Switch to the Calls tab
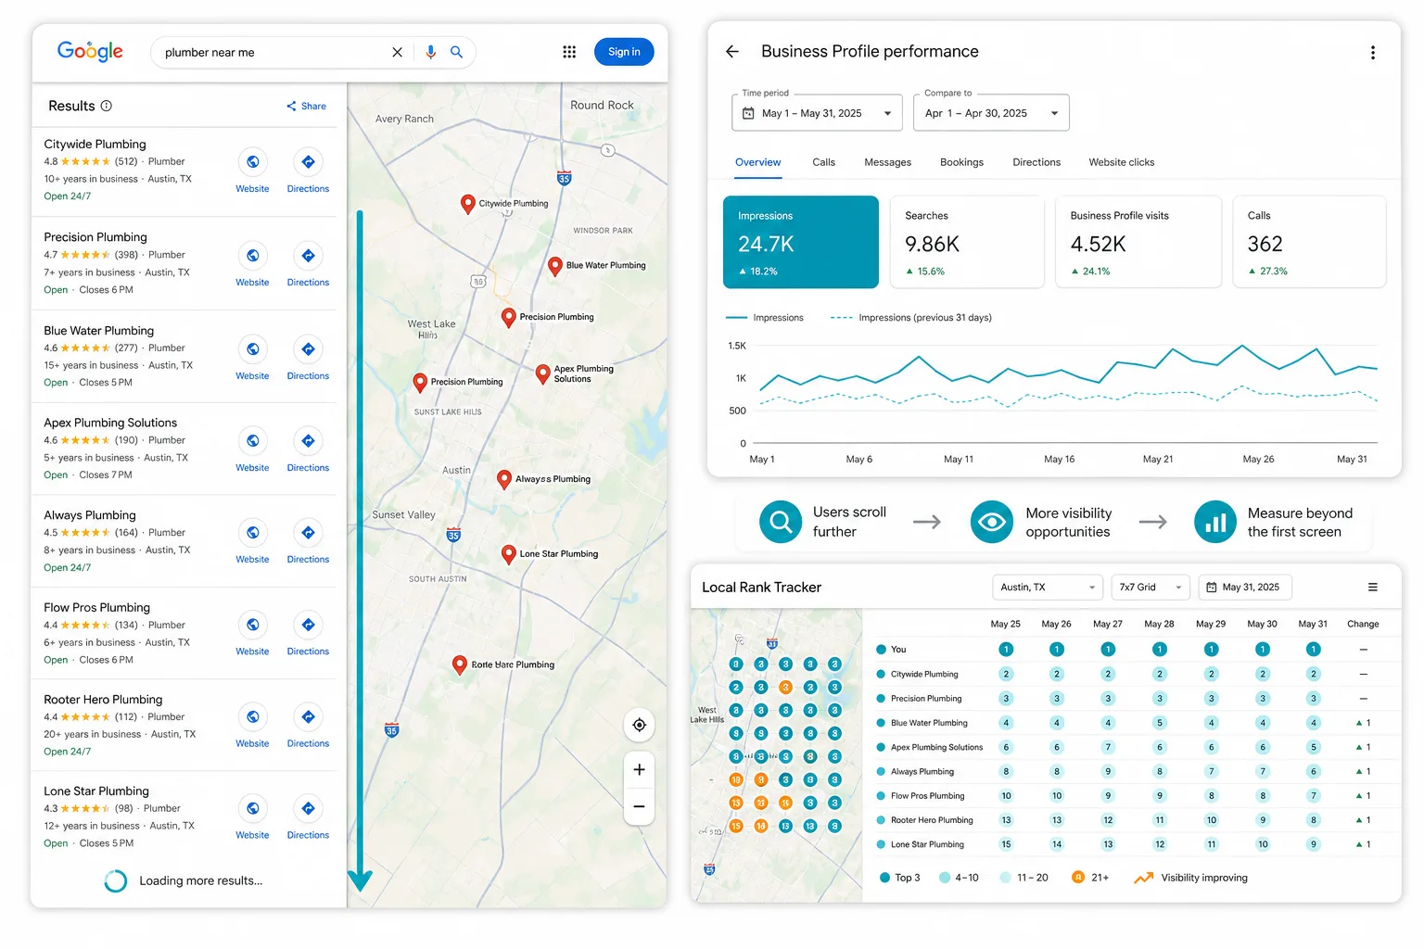This screenshot has width=1424, height=949. (x=824, y=162)
